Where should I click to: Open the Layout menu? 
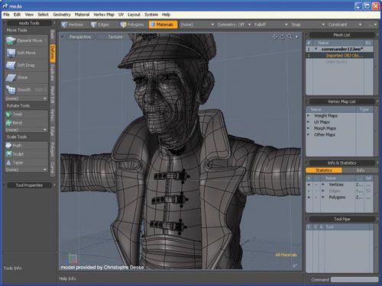click(134, 14)
